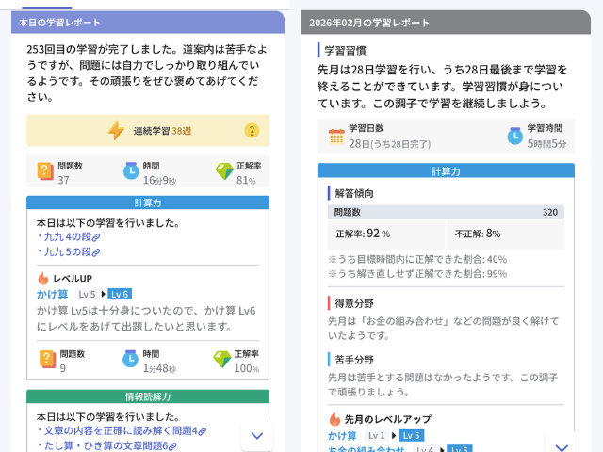Click the green gem icon showing 100% 正解率

point(222,360)
